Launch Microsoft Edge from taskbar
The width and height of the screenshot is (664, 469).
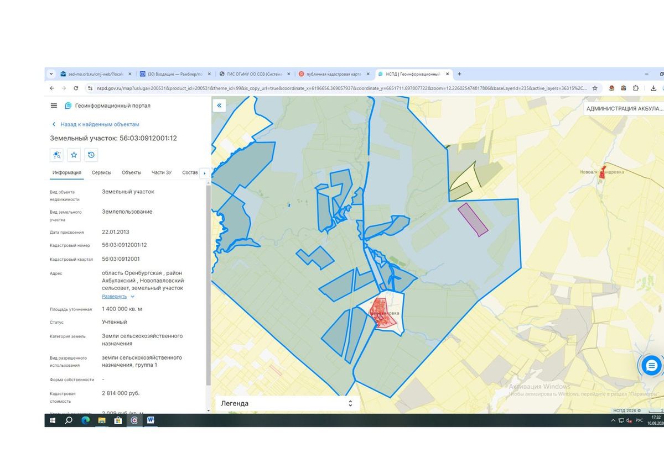pos(85,420)
